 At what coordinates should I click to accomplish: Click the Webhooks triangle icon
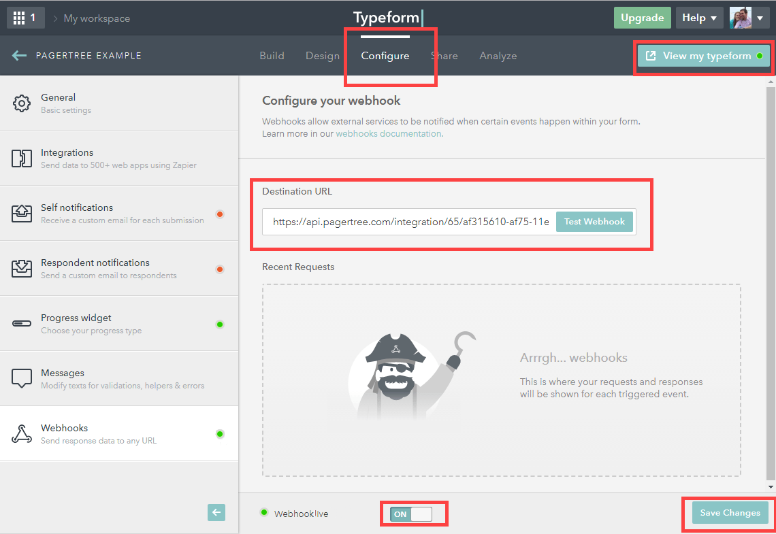coord(22,434)
